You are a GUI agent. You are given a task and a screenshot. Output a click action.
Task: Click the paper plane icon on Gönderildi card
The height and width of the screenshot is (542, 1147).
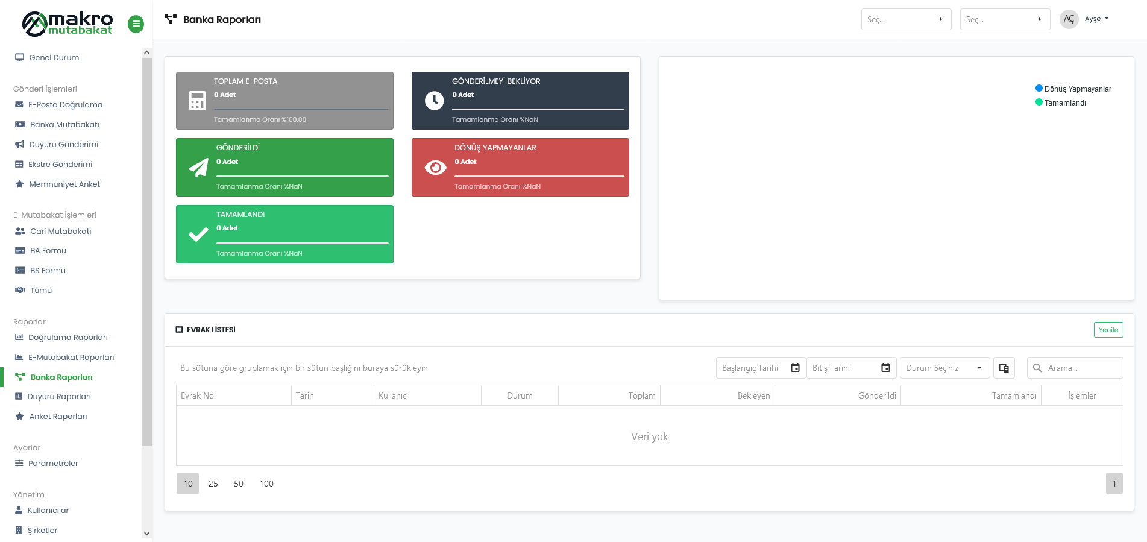198,168
